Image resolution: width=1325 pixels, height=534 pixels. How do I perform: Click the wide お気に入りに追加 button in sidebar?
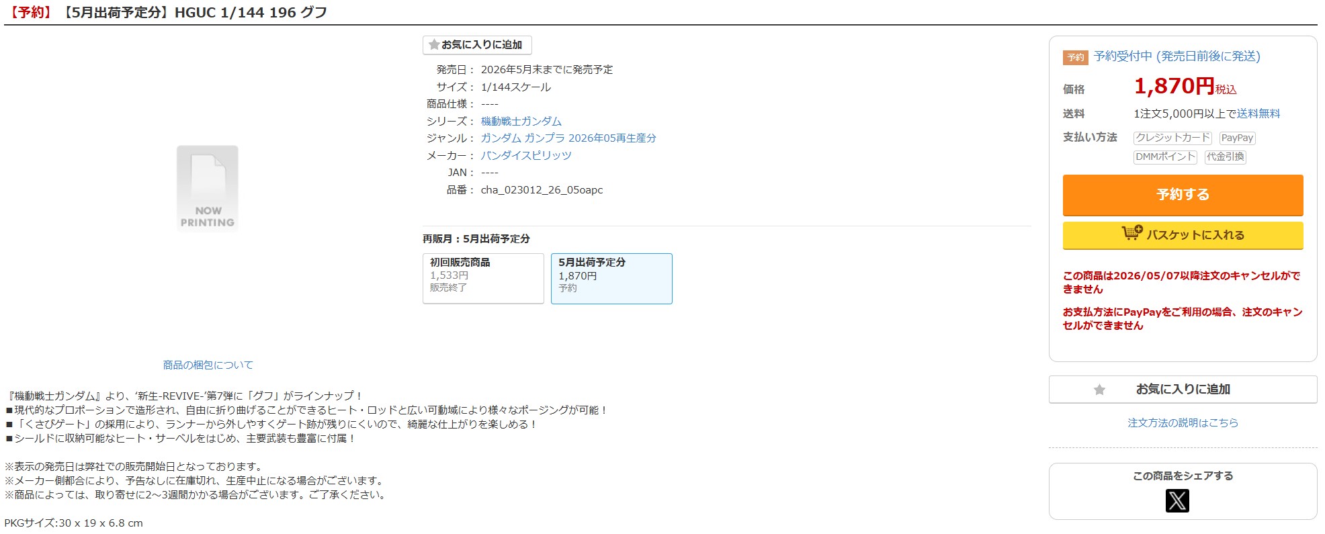(1183, 390)
